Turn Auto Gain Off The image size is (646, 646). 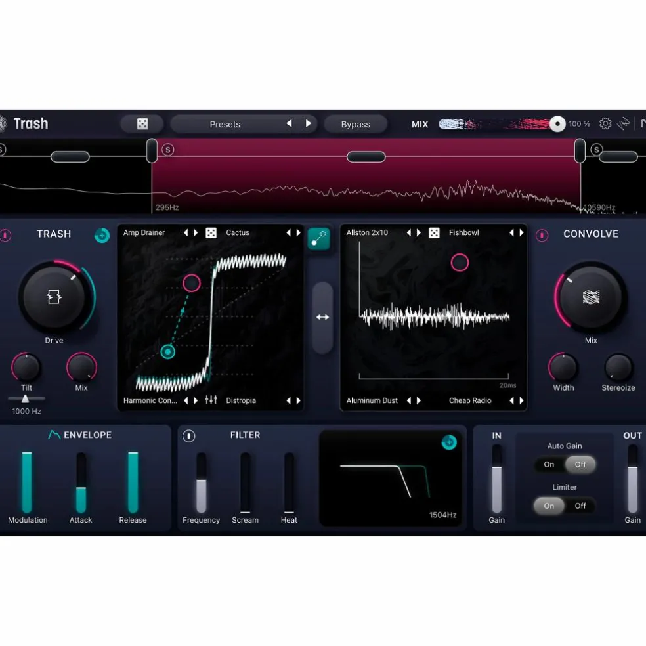point(580,464)
